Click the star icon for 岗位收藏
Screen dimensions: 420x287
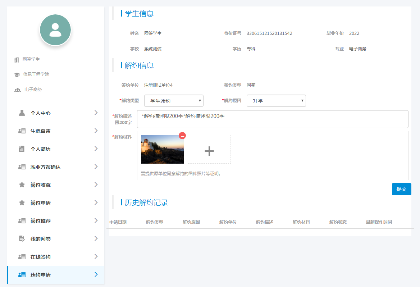pyautogui.click(x=22, y=184)
